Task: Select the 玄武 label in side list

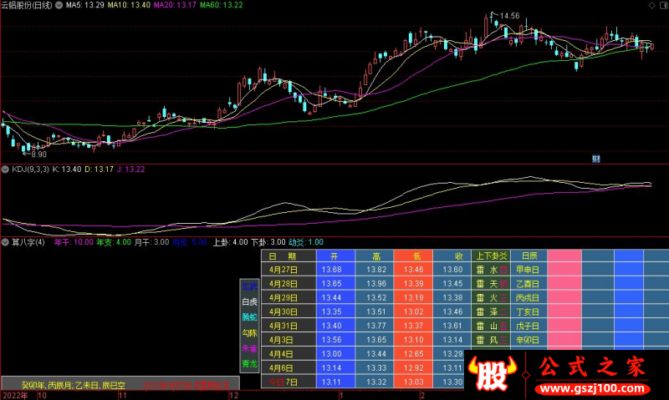Action: [249, 286]
